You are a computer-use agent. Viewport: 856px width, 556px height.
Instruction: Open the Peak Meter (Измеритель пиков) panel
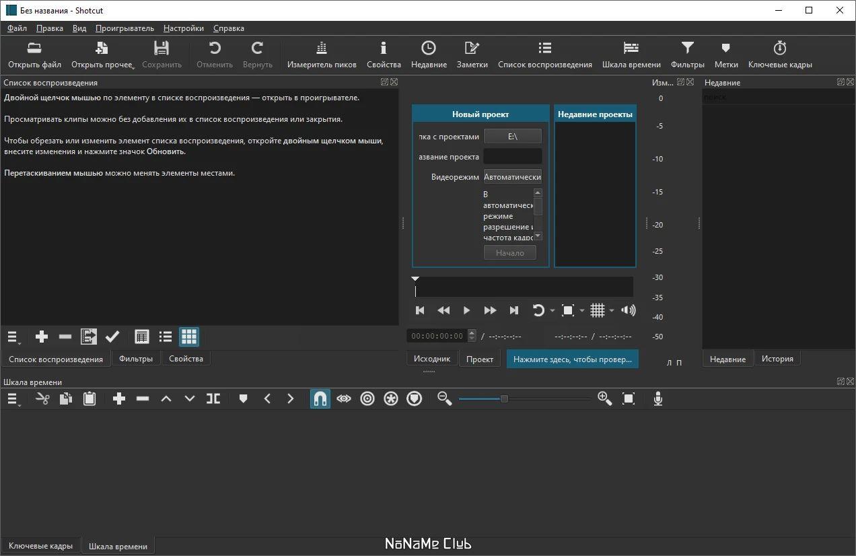(x=322, y=55)
